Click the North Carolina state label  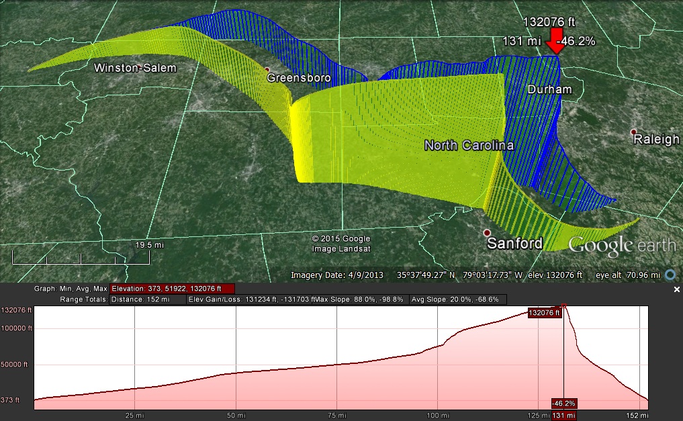(x=468, y=146)
